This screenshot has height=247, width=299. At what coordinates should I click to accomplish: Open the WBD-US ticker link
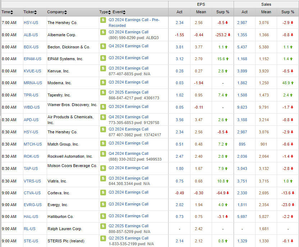click(x=32, y=107)
